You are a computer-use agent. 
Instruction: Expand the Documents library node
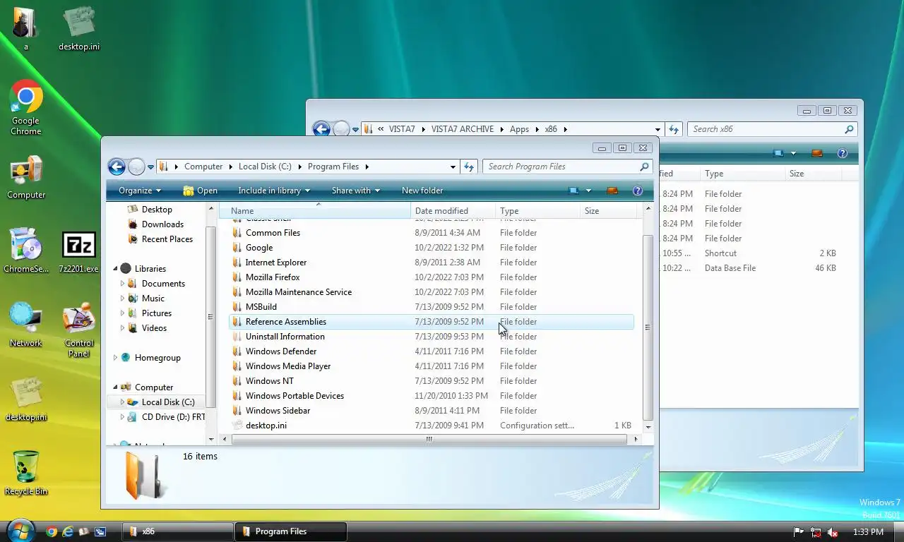coord(122,284)
